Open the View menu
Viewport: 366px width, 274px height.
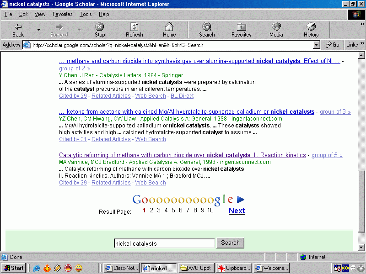tap(40, 14)
